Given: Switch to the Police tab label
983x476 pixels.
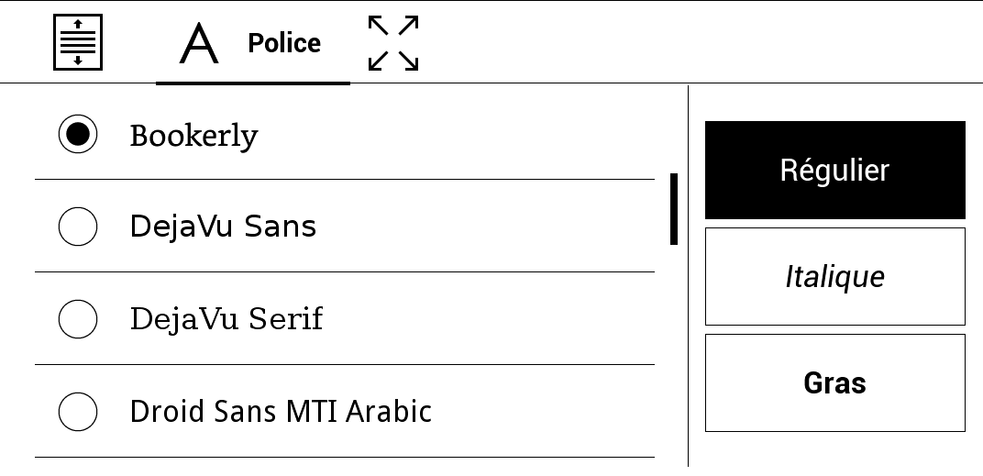Looking at the screenshot, I should 284,43.
